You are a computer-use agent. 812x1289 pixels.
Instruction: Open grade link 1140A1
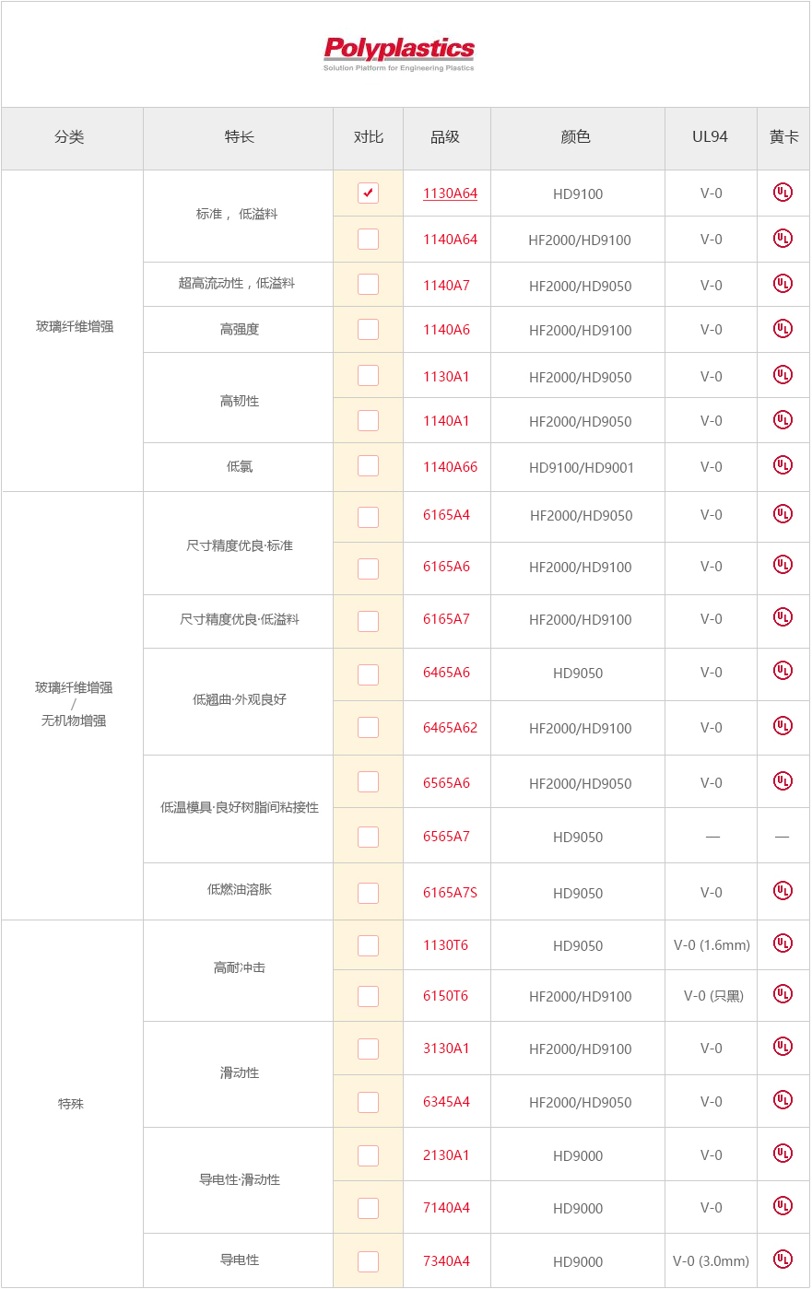(x=446, y=421)
